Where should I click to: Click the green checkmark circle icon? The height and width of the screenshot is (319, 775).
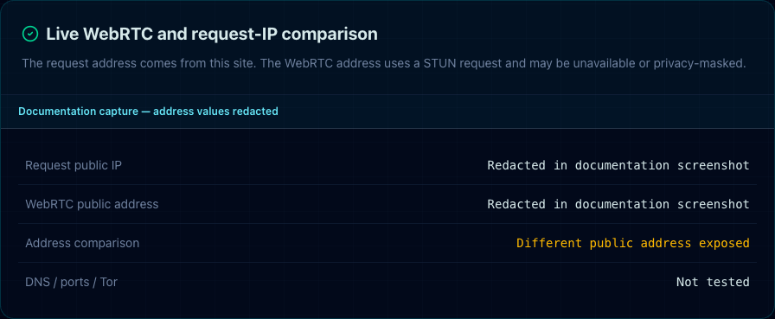pyautogui.click(x=30, y=34)
